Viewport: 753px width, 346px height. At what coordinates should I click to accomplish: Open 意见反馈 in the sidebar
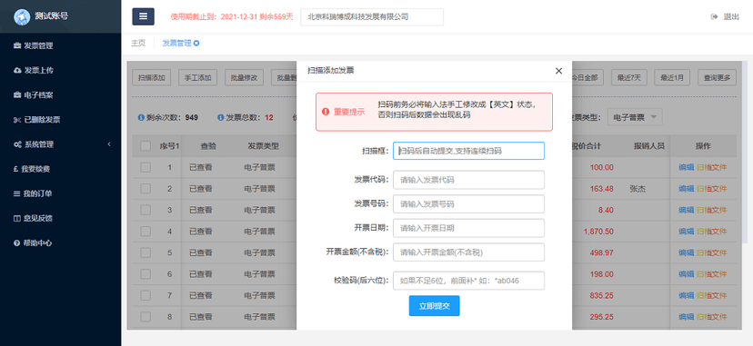[33, 219]
